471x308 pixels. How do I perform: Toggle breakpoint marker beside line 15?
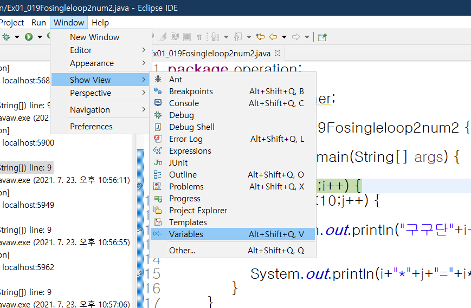point(140,273)
